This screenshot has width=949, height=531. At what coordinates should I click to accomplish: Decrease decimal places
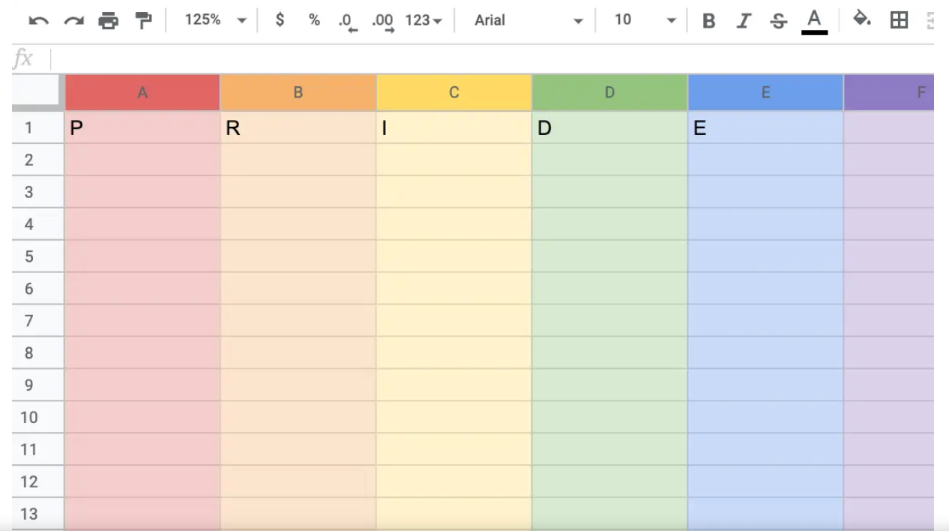coord(348,22)
